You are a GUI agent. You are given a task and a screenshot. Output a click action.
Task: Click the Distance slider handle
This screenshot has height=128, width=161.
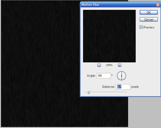point(88,92)
